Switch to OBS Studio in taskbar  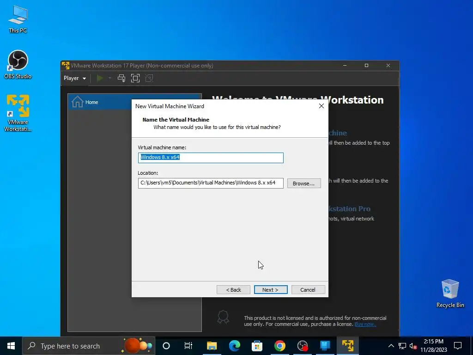tap(302, 346)
